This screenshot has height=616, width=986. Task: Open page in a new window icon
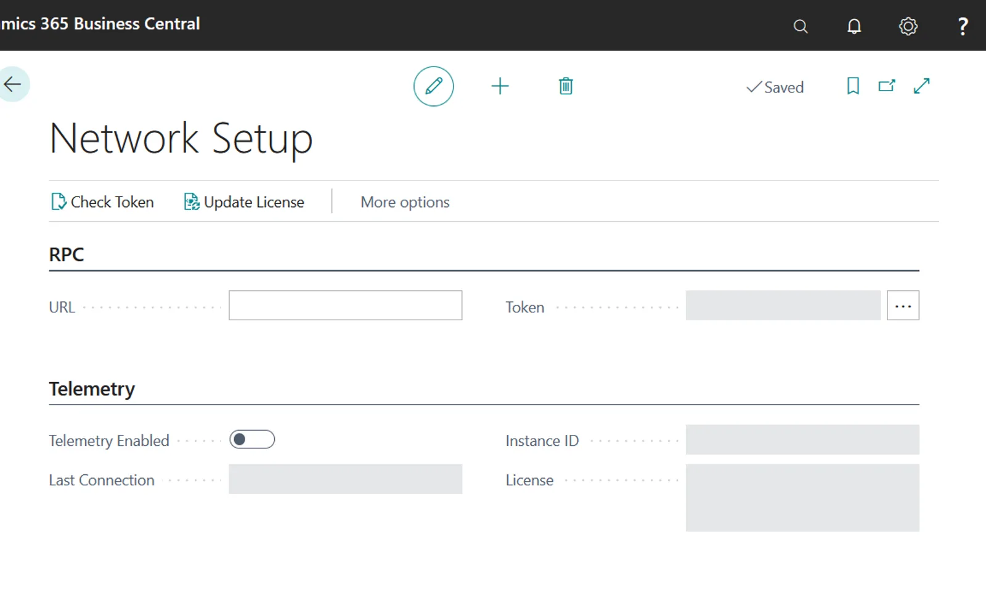[887, 86]
